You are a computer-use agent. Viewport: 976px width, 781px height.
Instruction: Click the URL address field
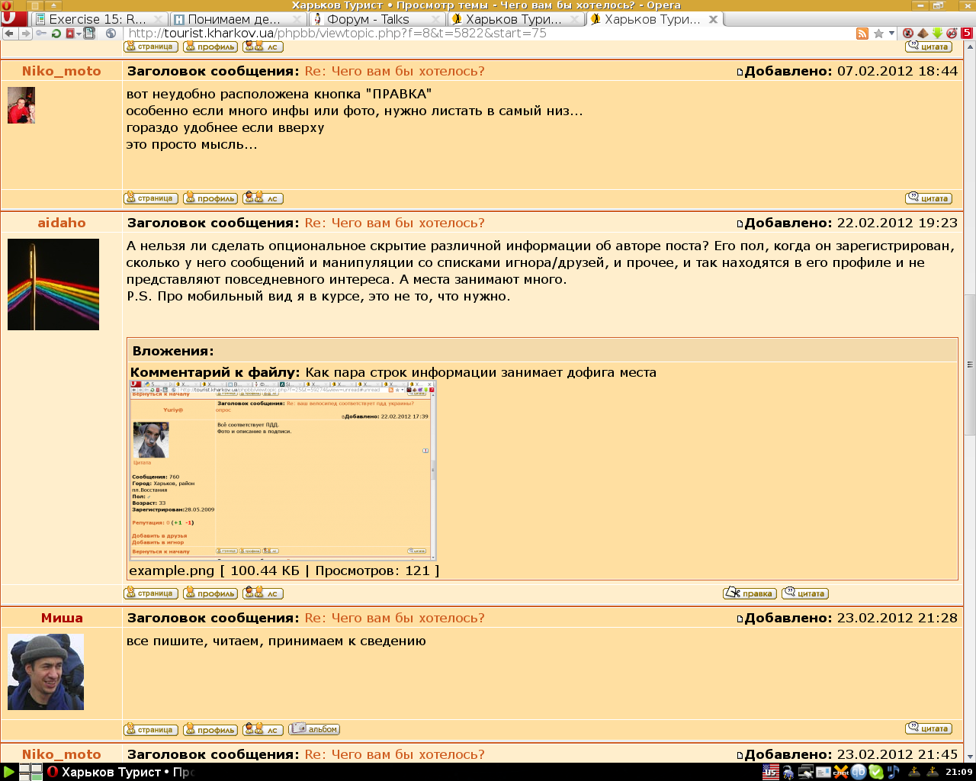[x=488, y=34]
